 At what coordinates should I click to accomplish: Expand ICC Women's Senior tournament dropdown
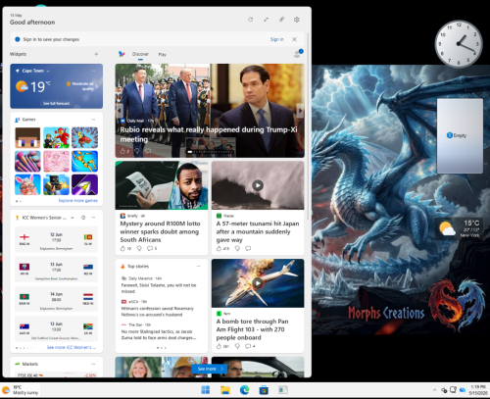point(73,218)
